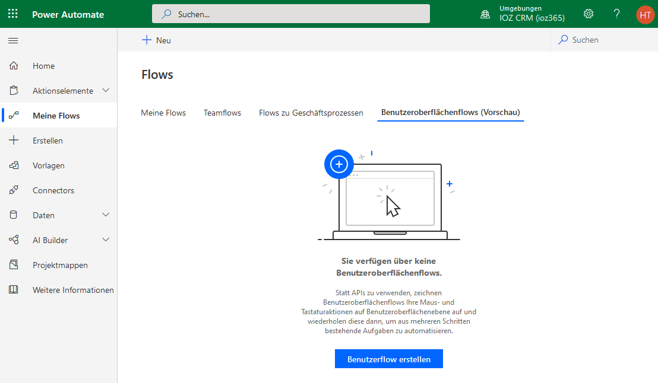Collapse the left navigation hamburger menu
Image resolution: width=658 pixels, height=383 pixels.
[13, 41]
